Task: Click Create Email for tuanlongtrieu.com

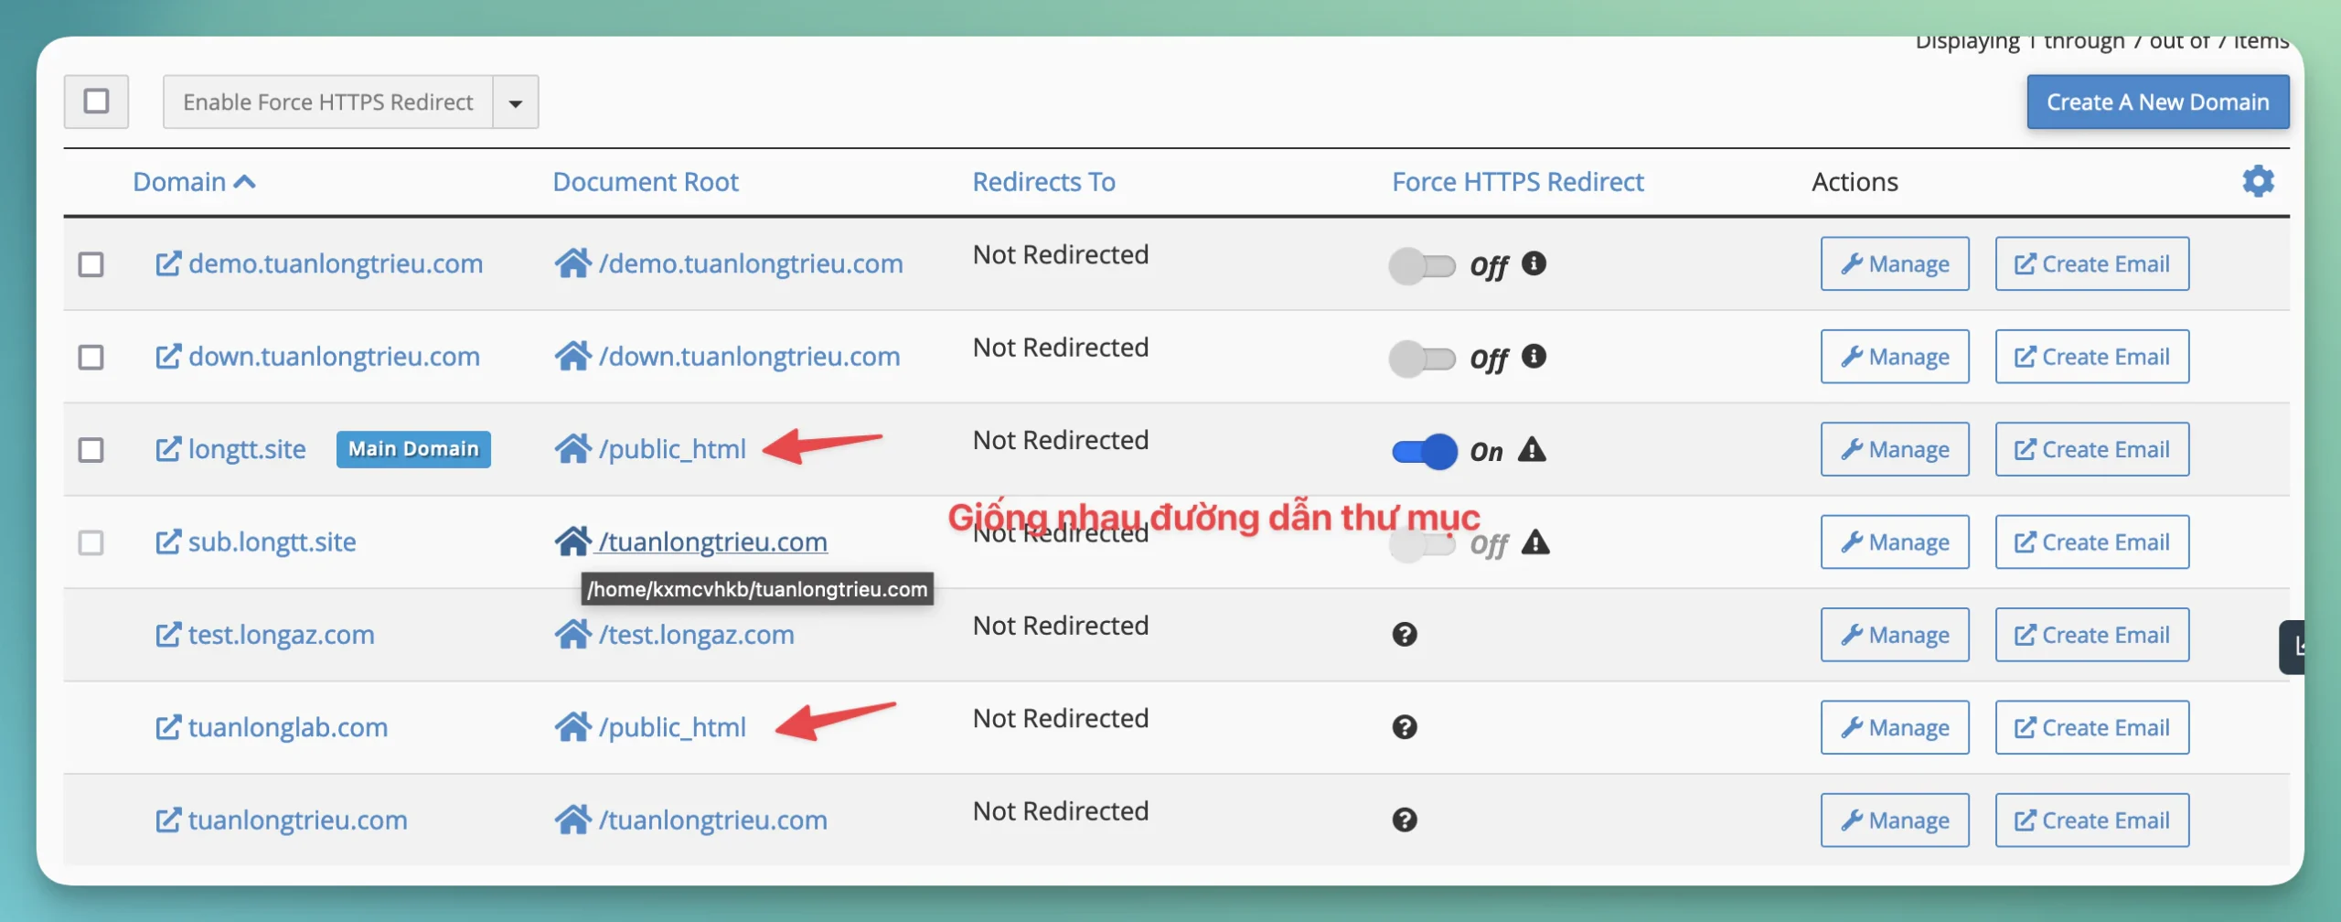Action: (x=2091, y=820)
